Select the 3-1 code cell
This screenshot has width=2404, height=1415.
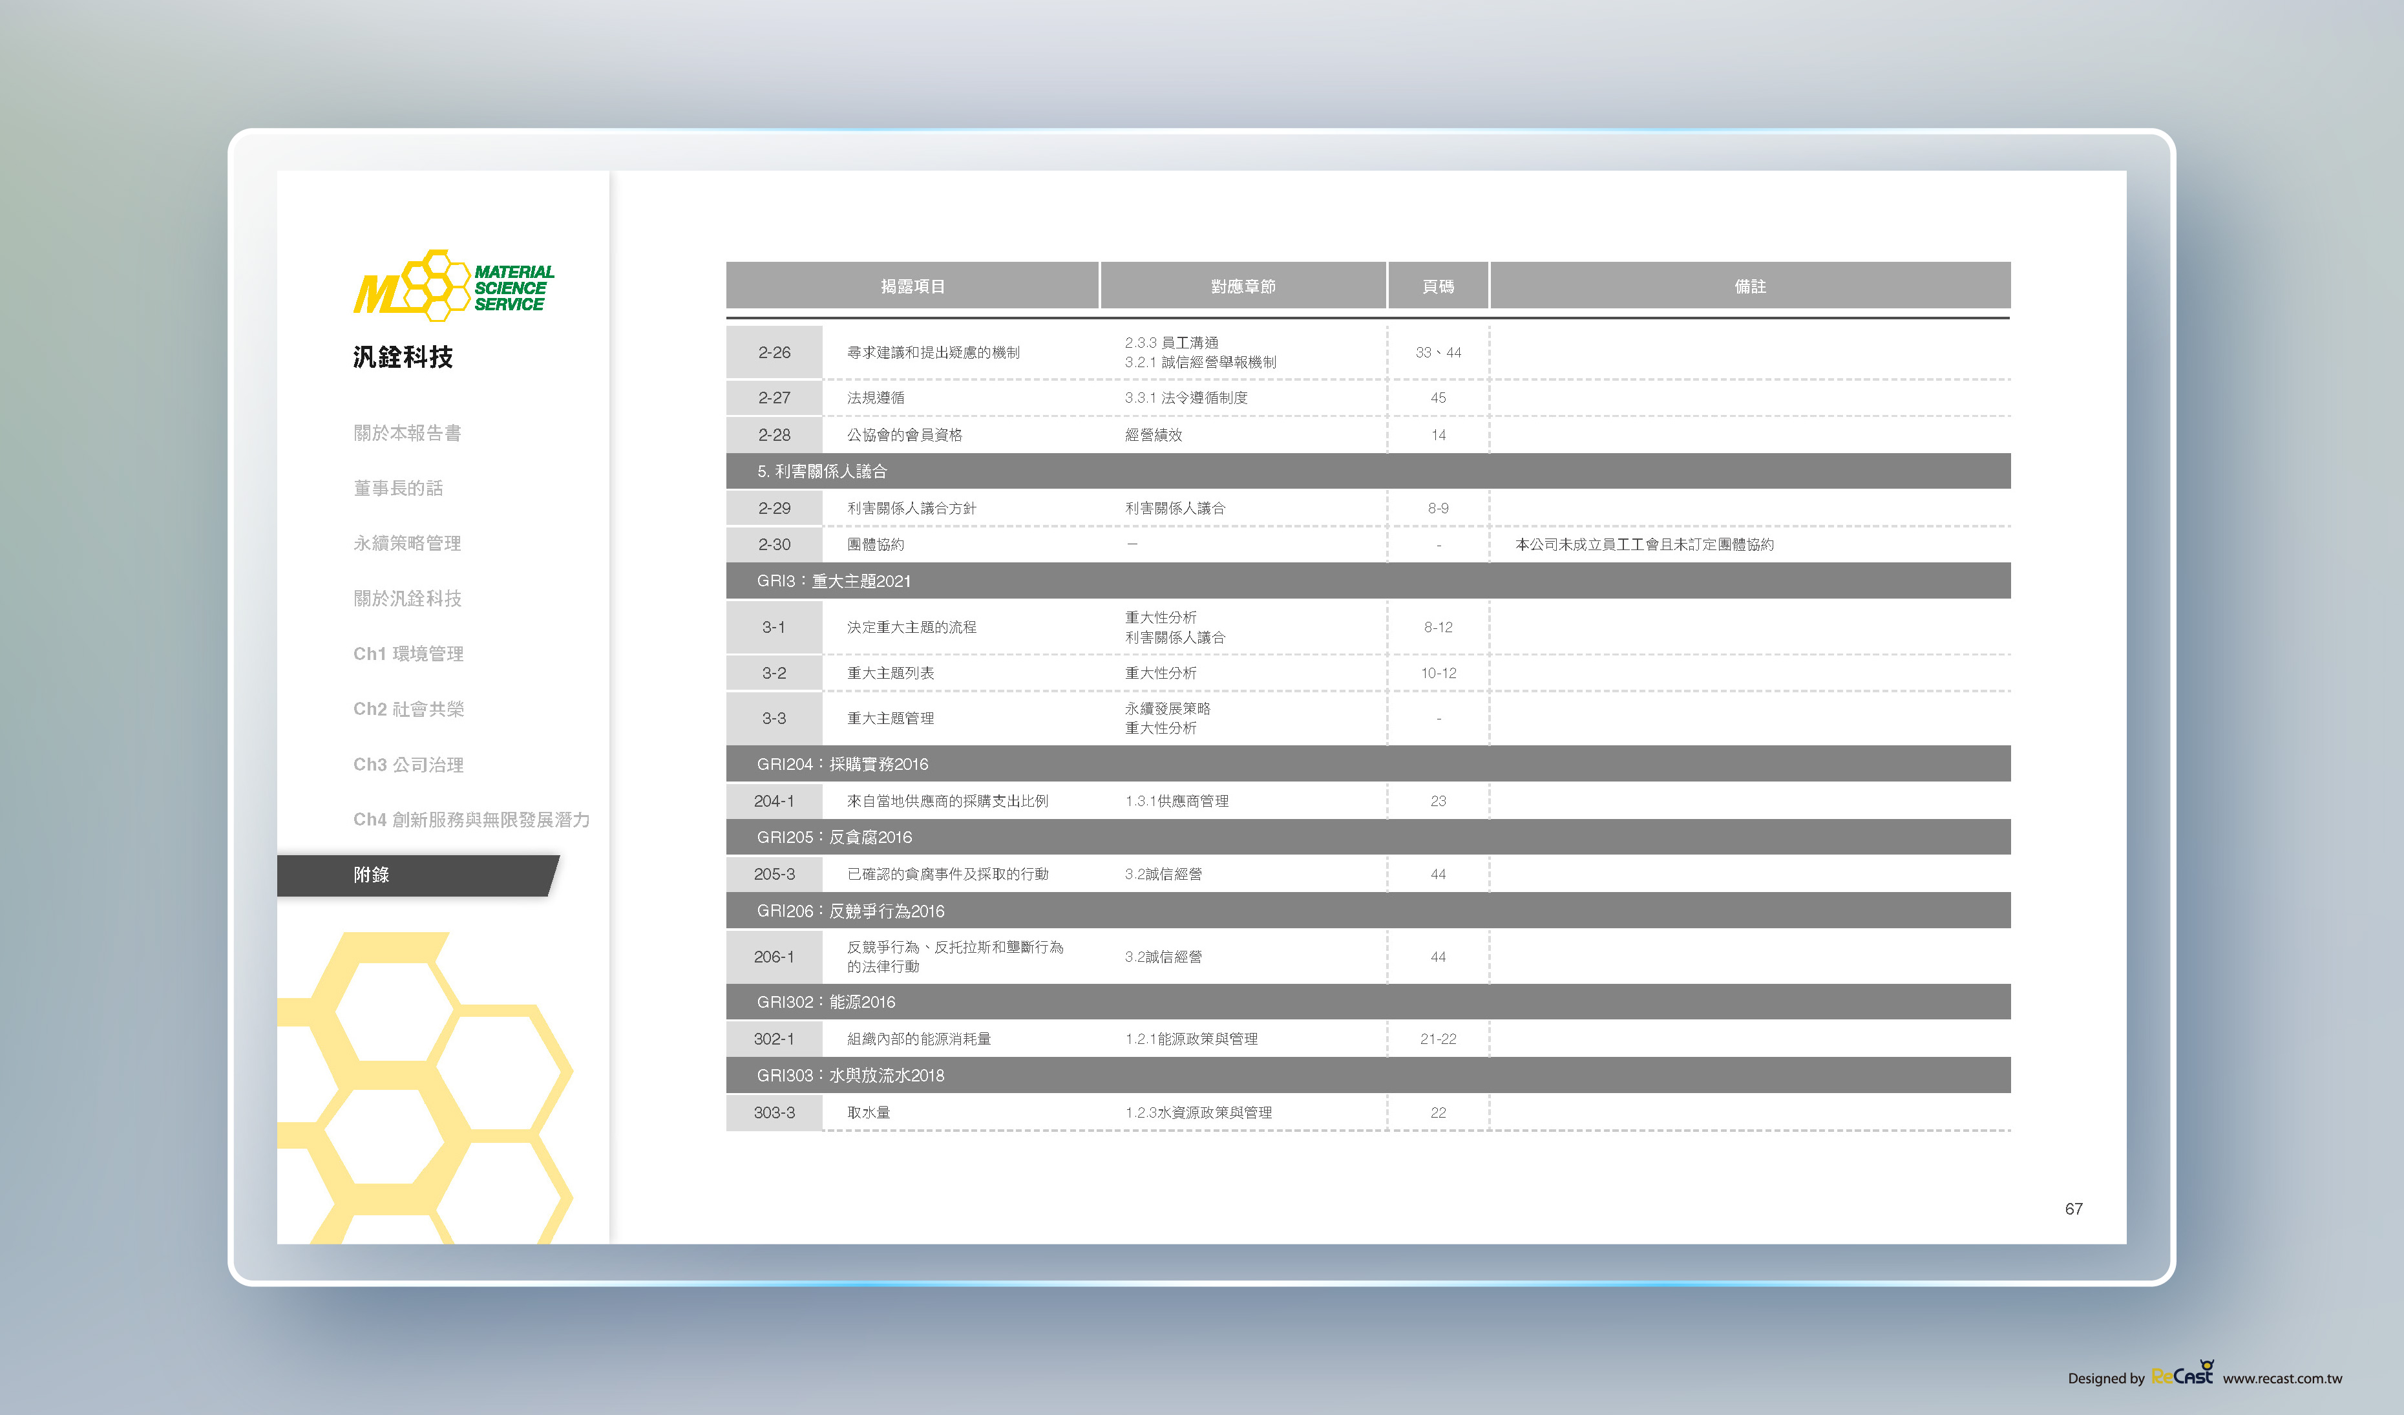pyautogui.click(x=774, y=627)
